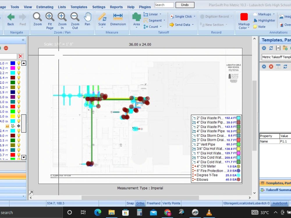Toggle FreeHand mode in the status bar
This screenshot has width=291, height=218.
pos(153,203)
